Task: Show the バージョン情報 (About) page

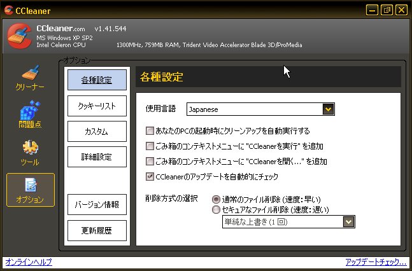Action: tap(97, 204)
